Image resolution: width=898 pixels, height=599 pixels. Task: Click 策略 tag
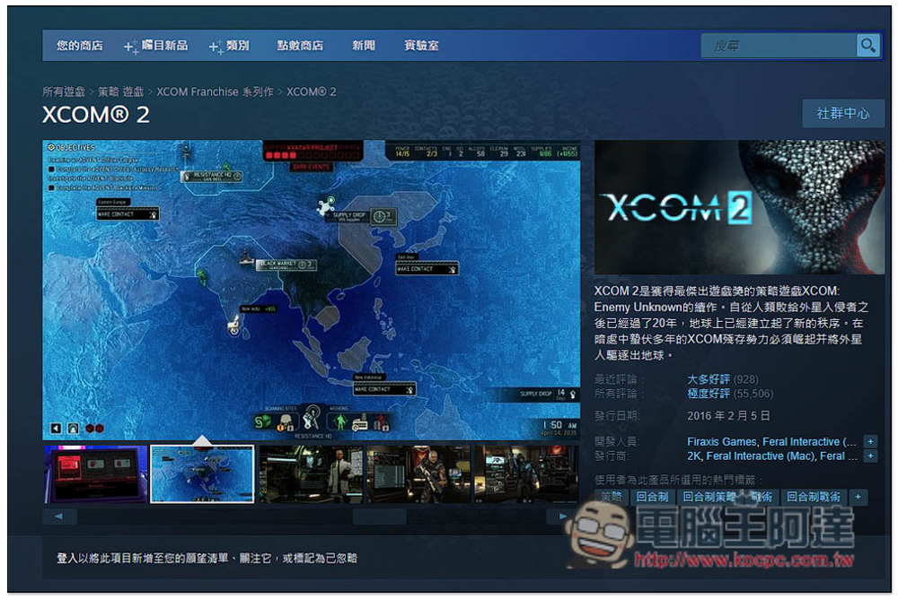(x=611, y=497)
